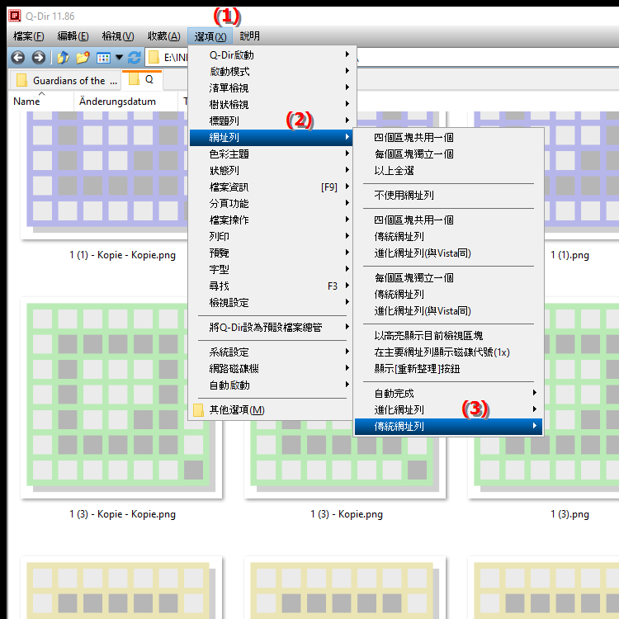
Task: Open the 檔案(F) menu
Action: tap(29, 36)
